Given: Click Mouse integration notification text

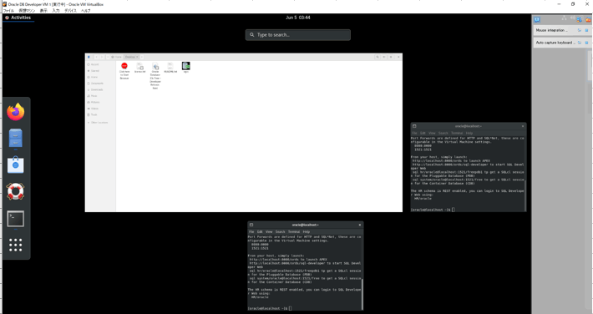Looking at the screenshot, I should pos(551,30).
